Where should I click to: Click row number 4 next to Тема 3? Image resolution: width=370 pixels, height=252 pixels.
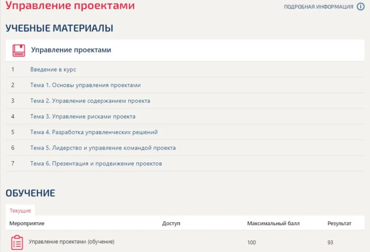pos(13,116)
